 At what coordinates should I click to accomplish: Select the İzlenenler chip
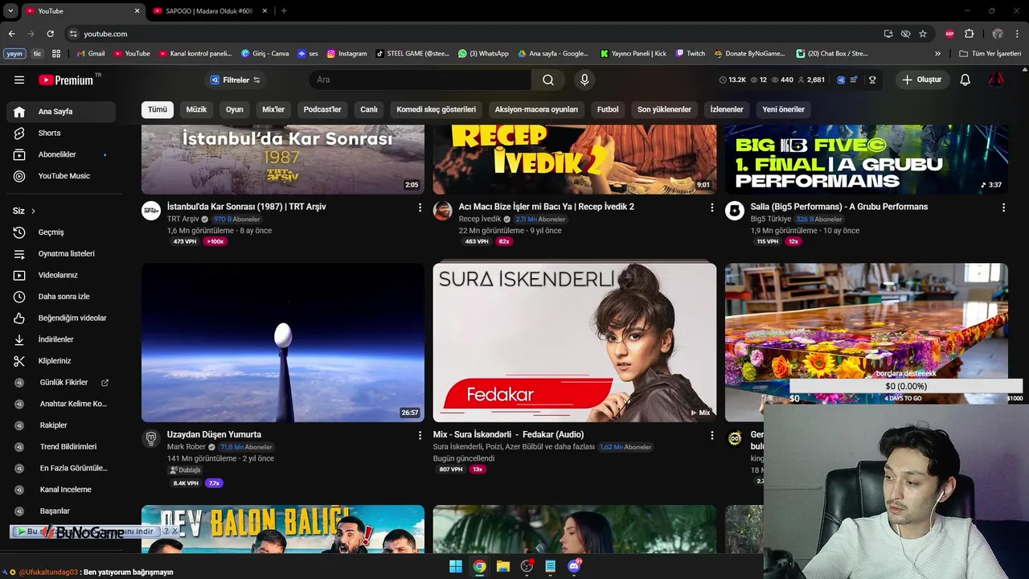click(727, 109)
